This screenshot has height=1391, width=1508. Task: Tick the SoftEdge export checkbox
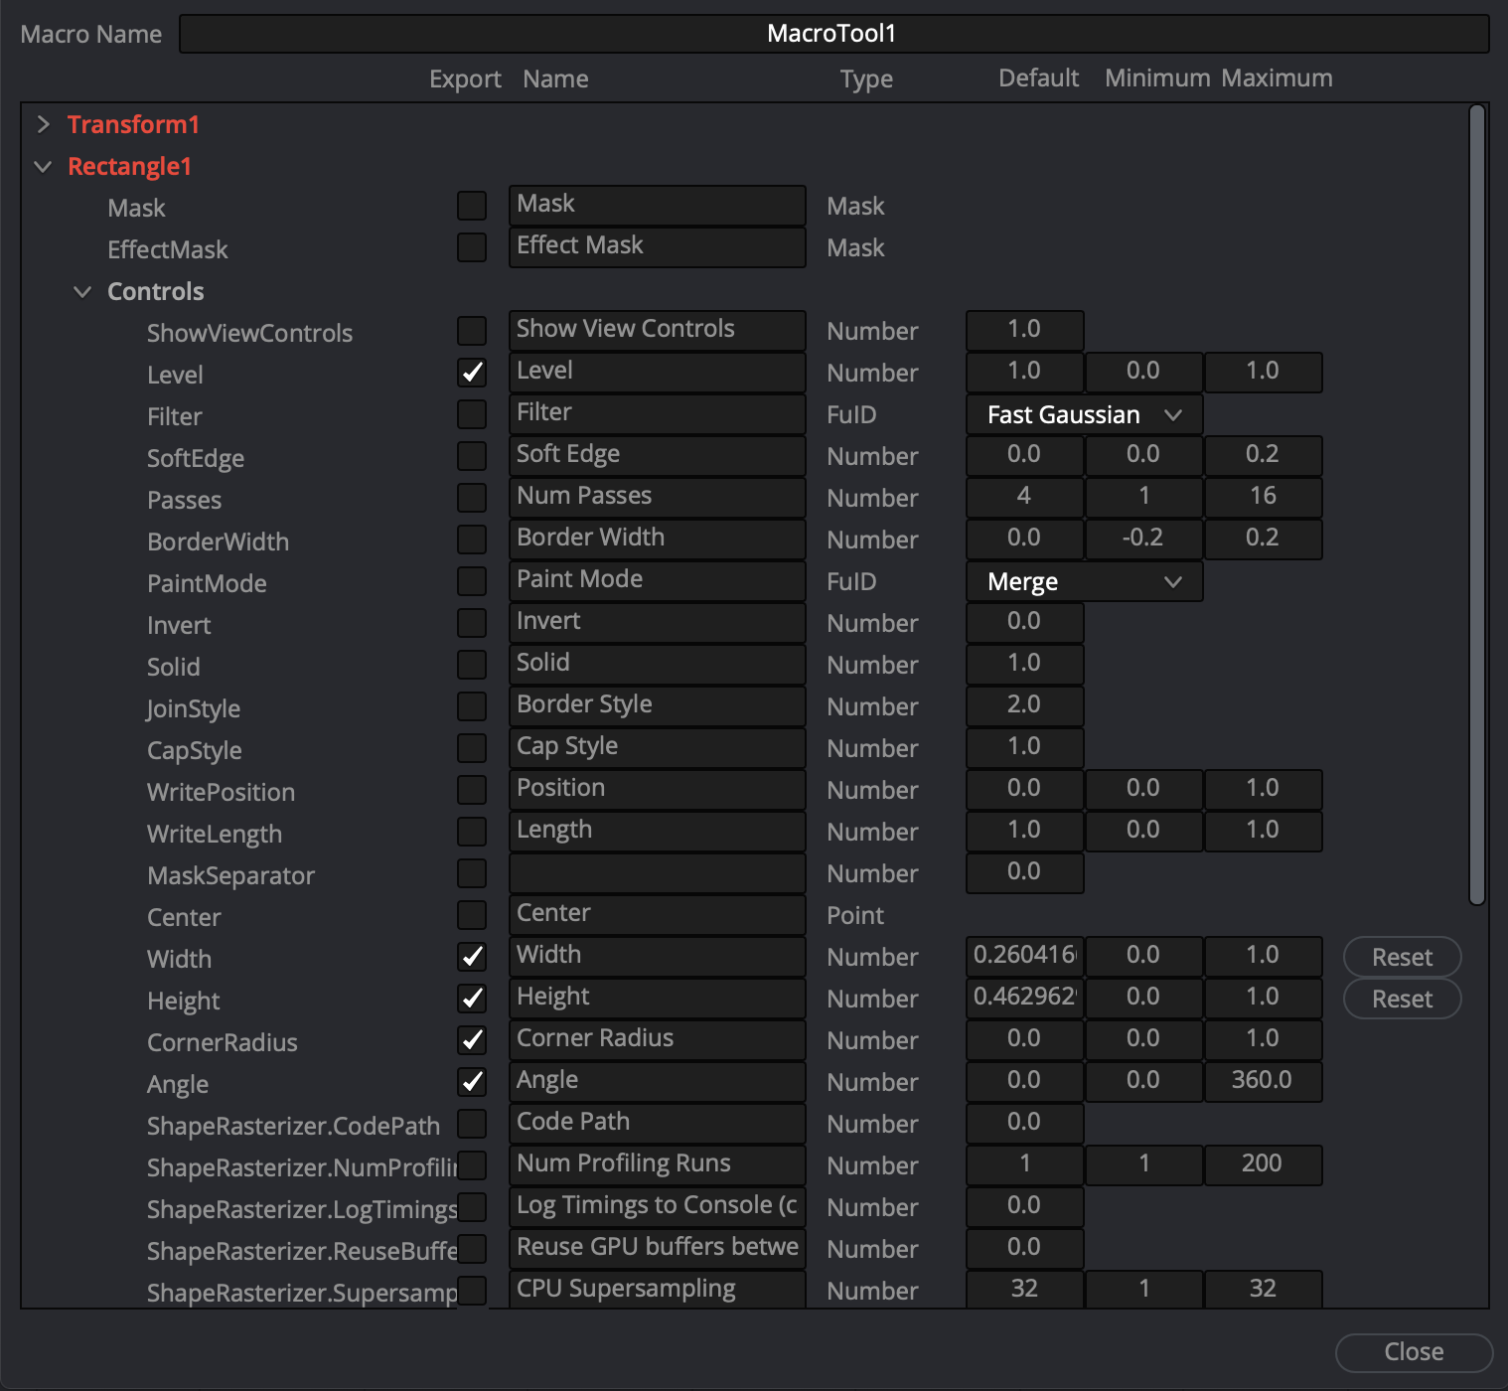[472, 456]
